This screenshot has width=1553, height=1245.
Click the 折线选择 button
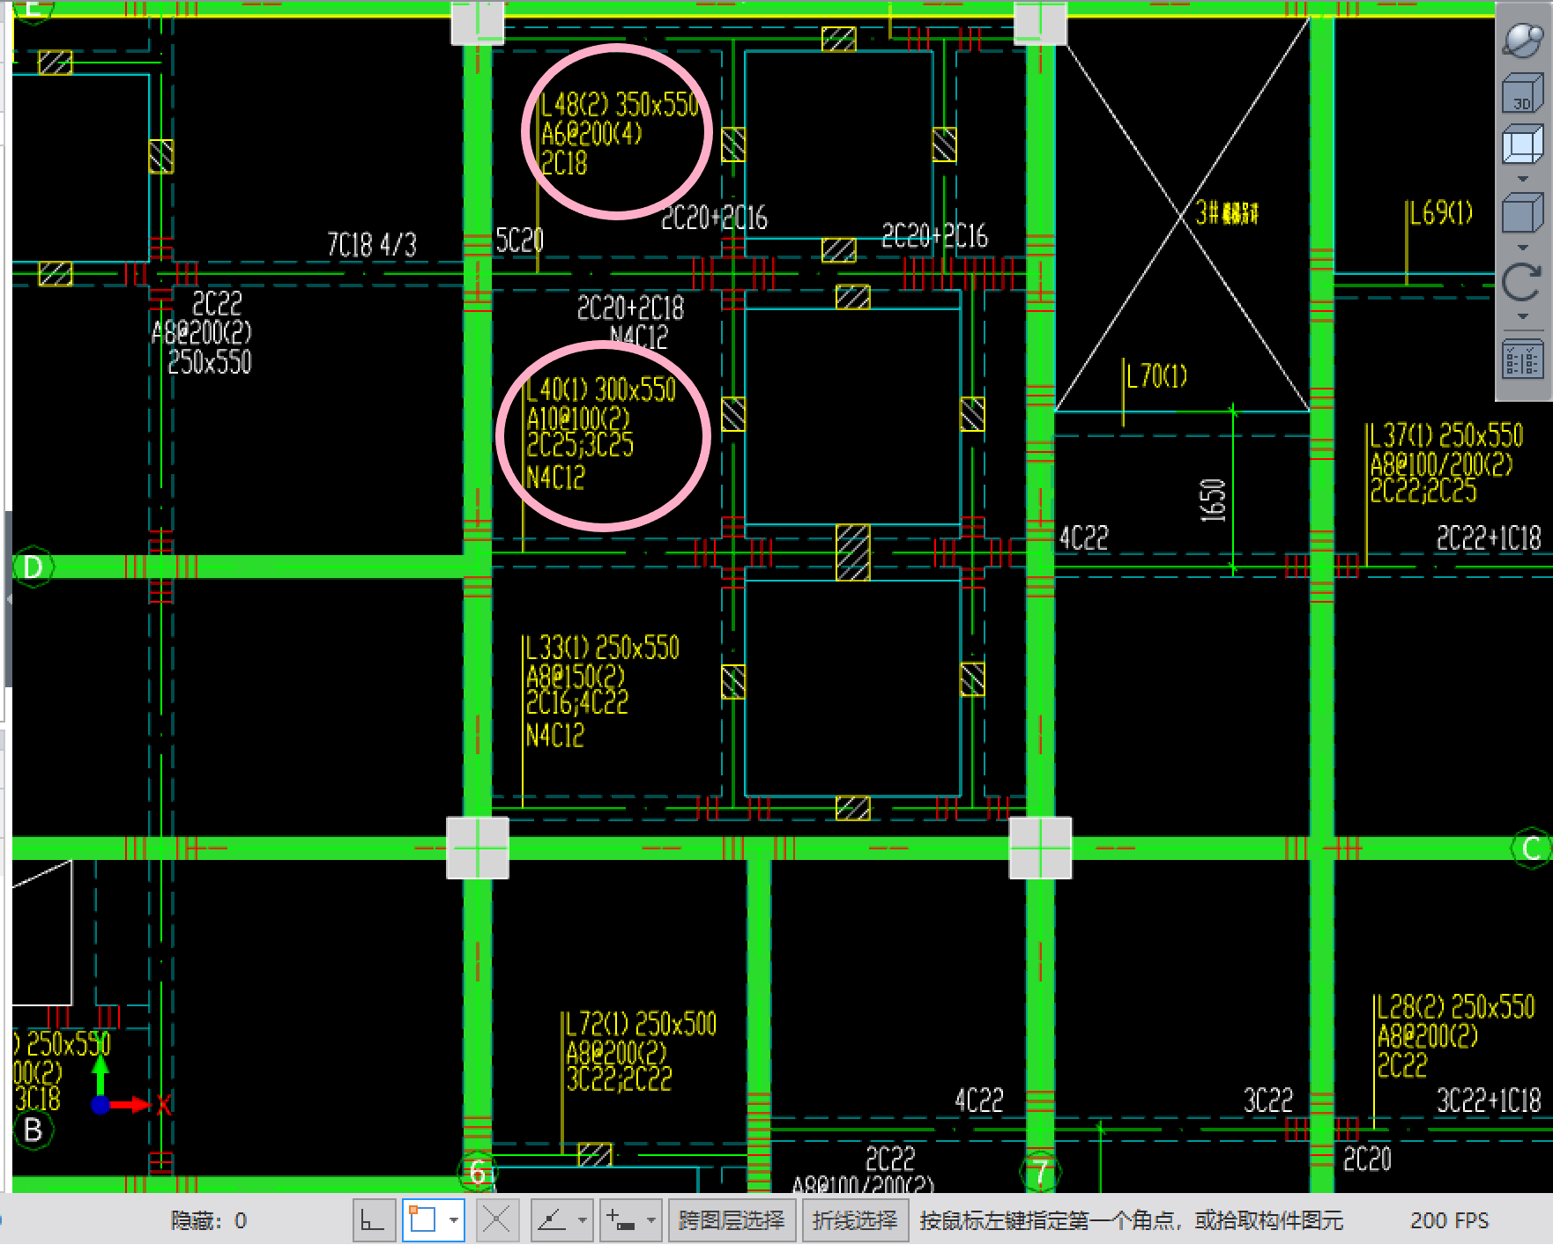[854, 1220]
